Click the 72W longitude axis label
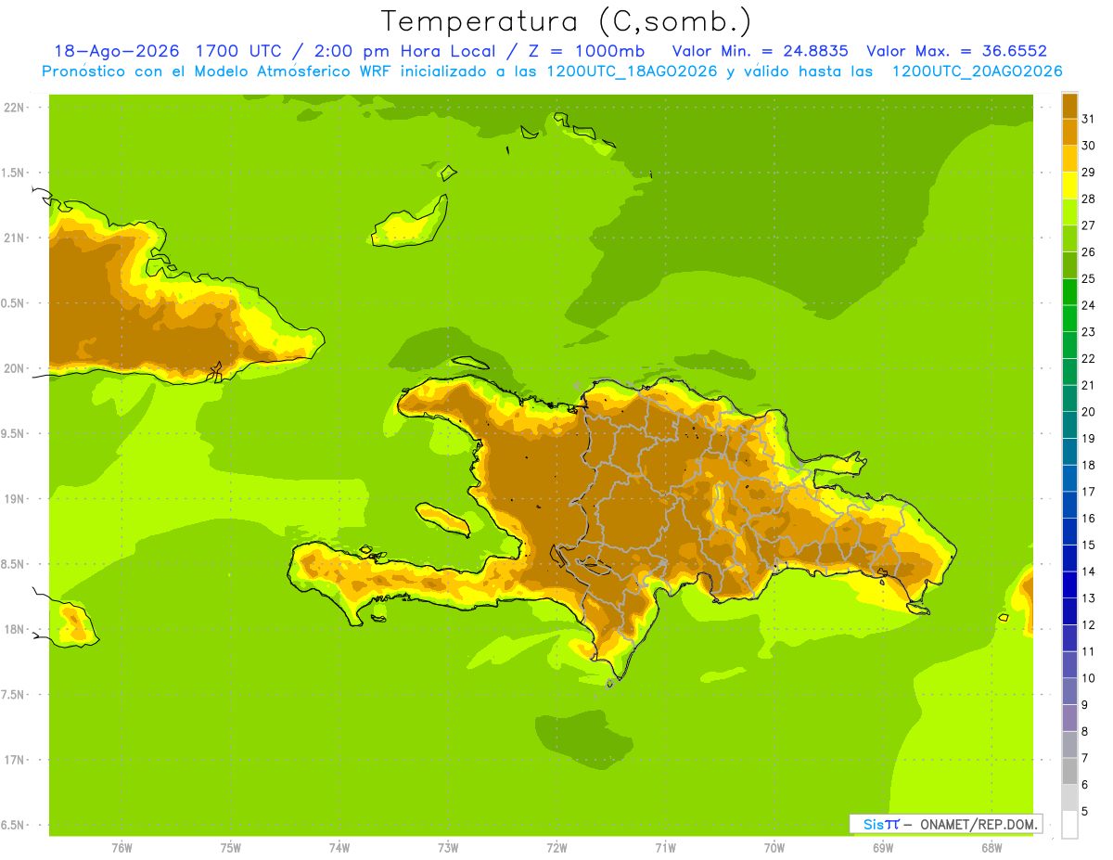1113x860 pixels. point(556,848)
